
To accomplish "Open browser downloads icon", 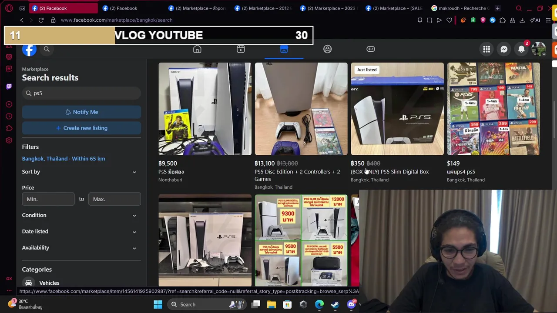I will pos(522,20).
